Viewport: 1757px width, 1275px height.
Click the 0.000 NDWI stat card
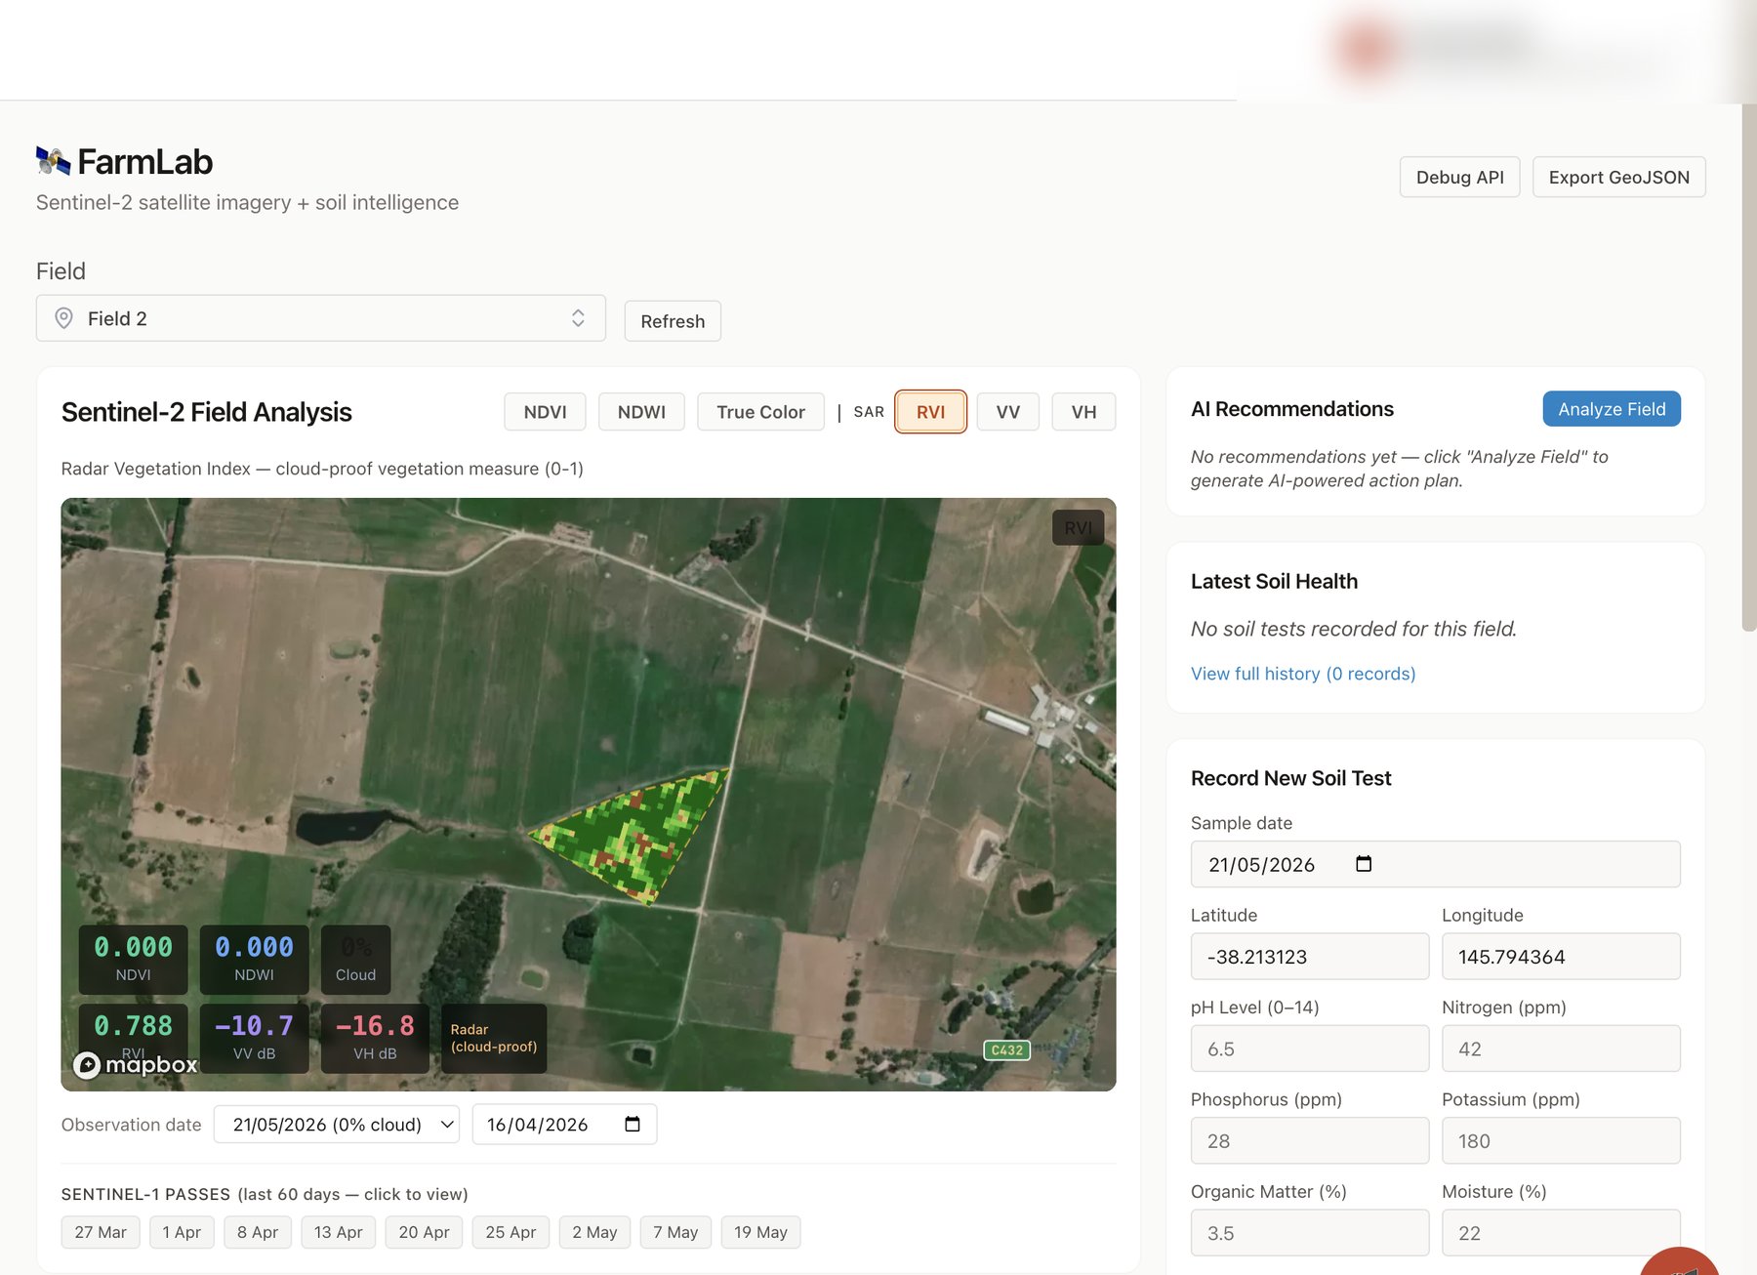coord(254,959)
